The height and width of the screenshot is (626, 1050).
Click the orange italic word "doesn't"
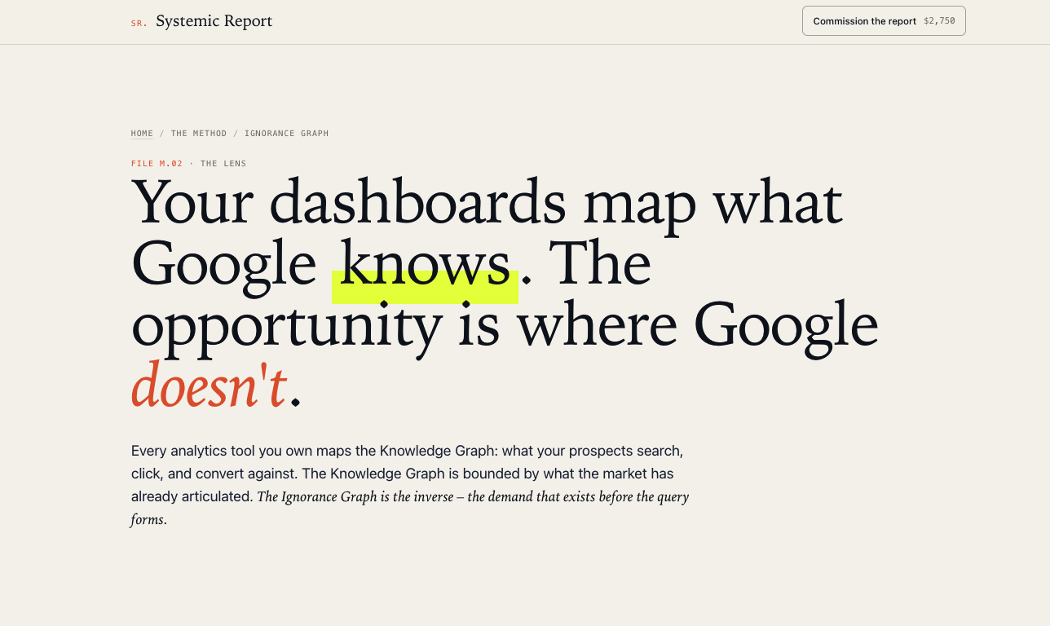(209, 385)
